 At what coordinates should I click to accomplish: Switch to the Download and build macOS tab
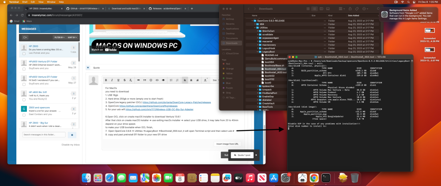pos(126,9)
